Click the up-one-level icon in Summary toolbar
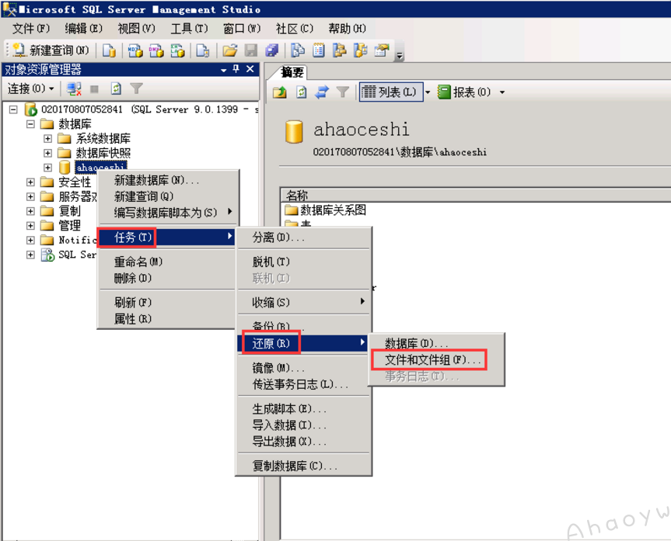This screenshot has height=541, width=671. [x=280, y=92]
